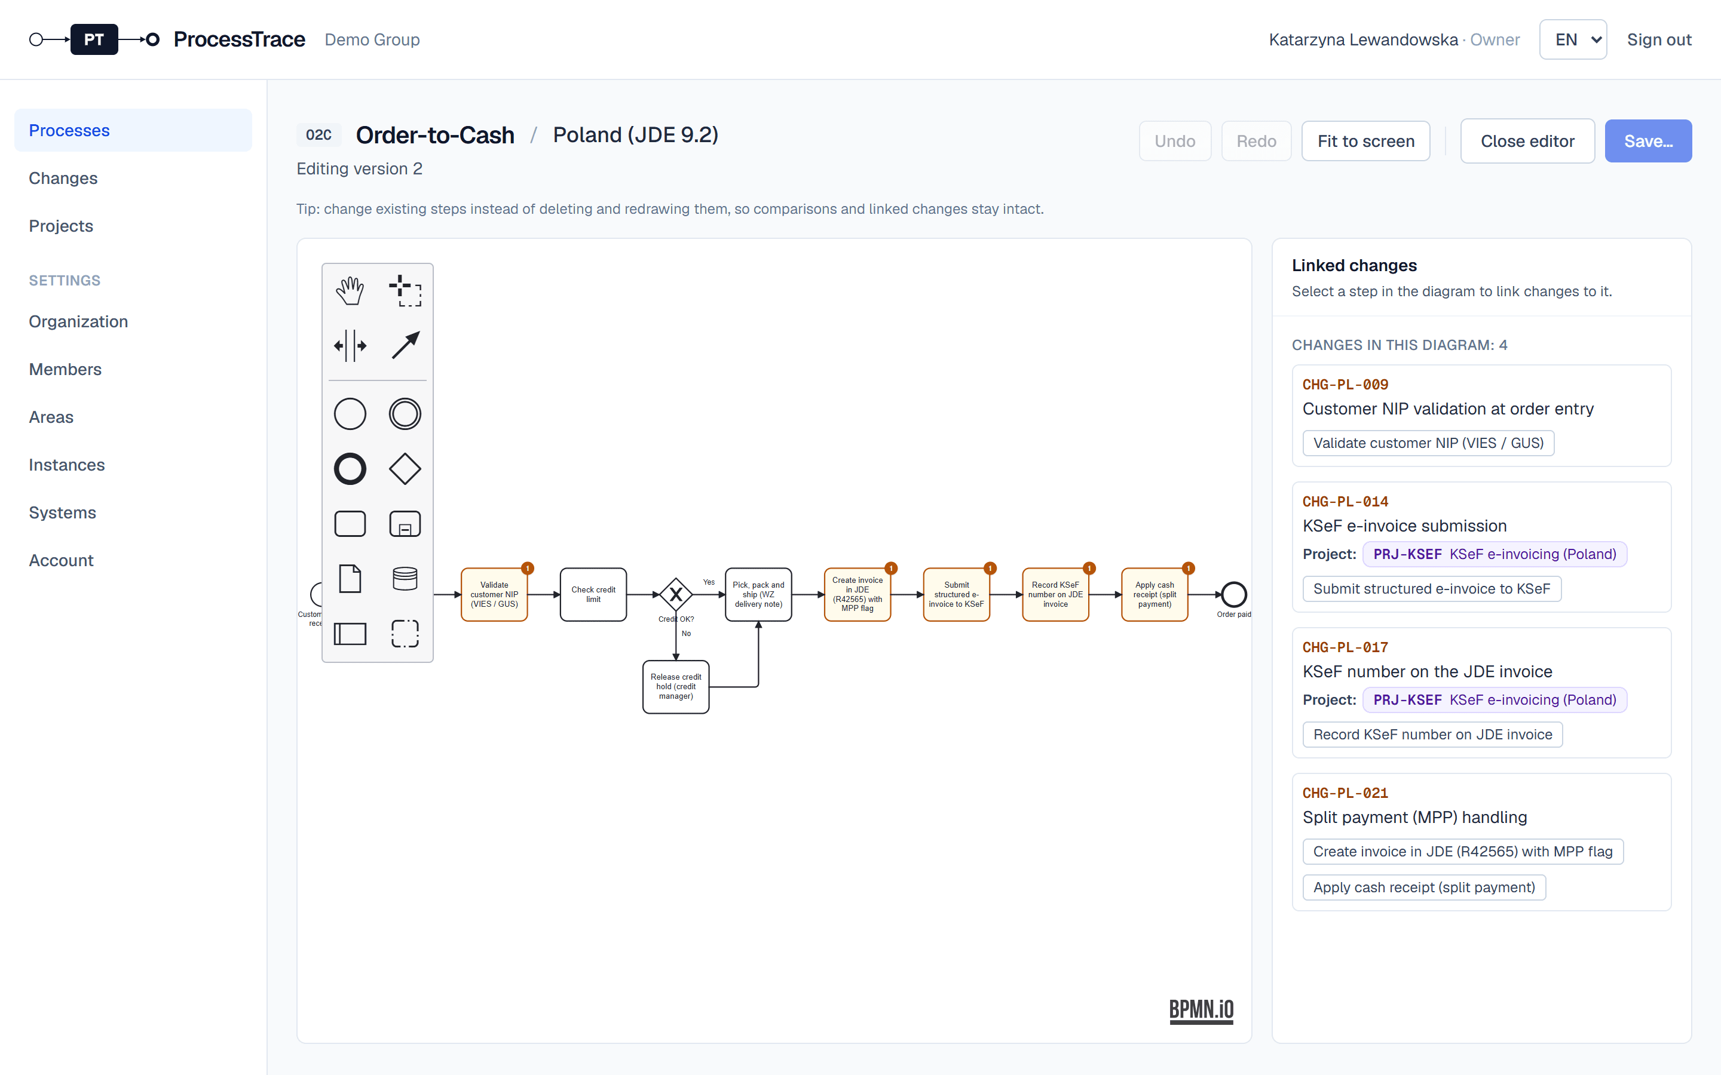
Task: Create a data object from palette
Action: (350, 579)
